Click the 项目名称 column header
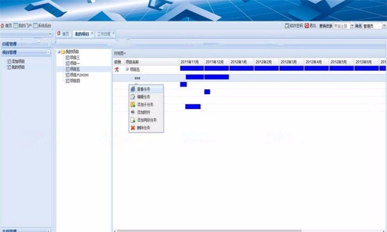The width and height of the screenshot is (387, 232). 151,62
